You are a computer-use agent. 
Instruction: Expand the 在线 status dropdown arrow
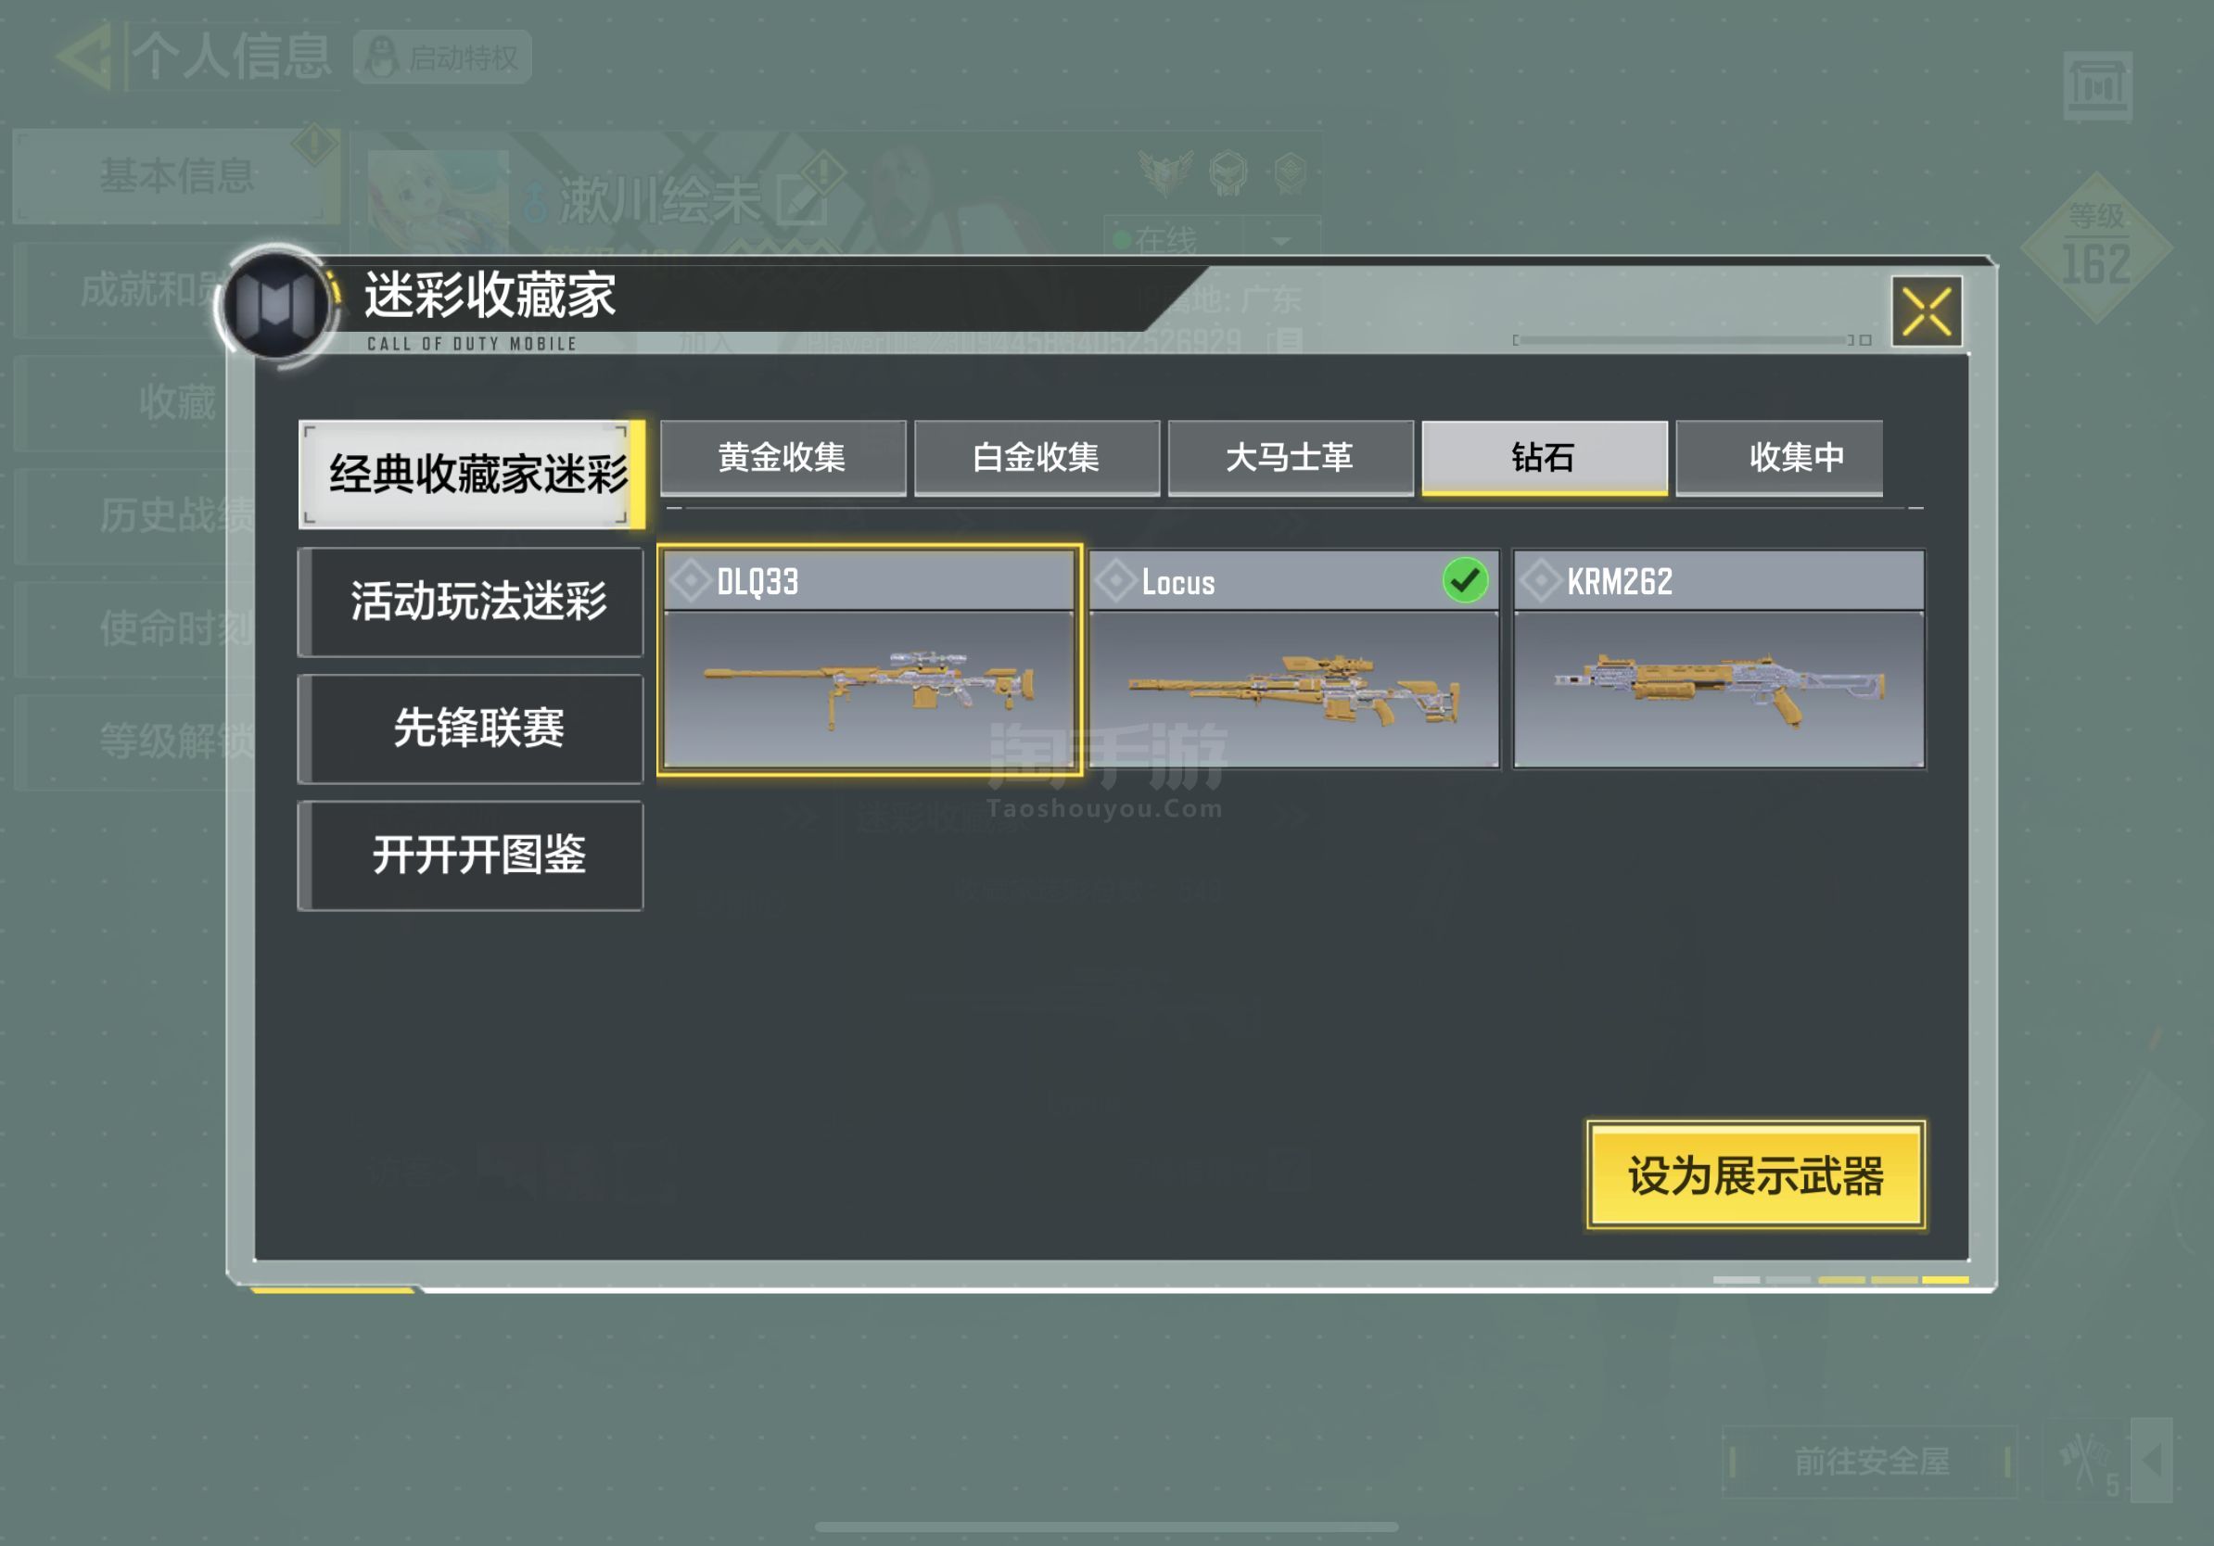(1281, 240)
